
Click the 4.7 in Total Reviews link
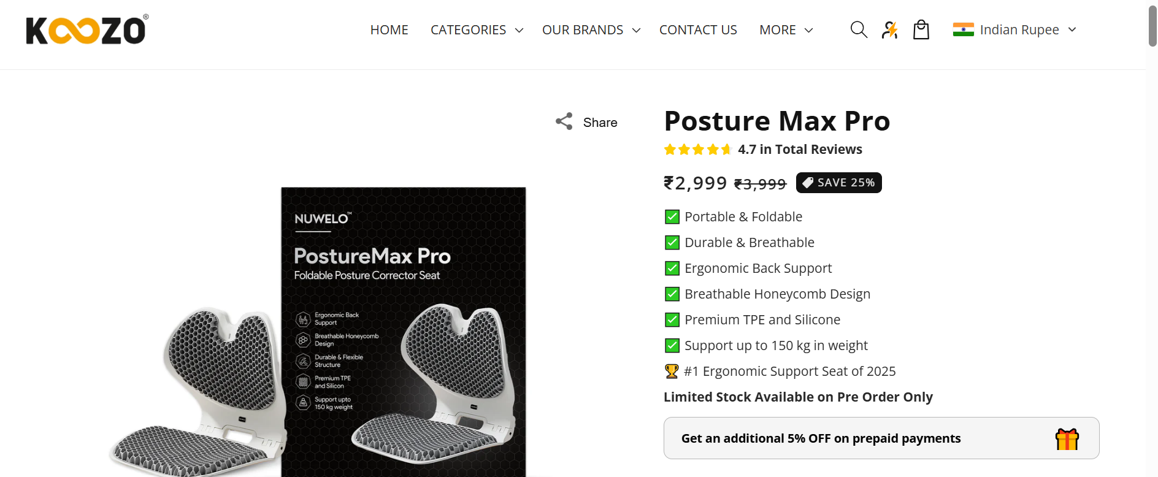800,150
